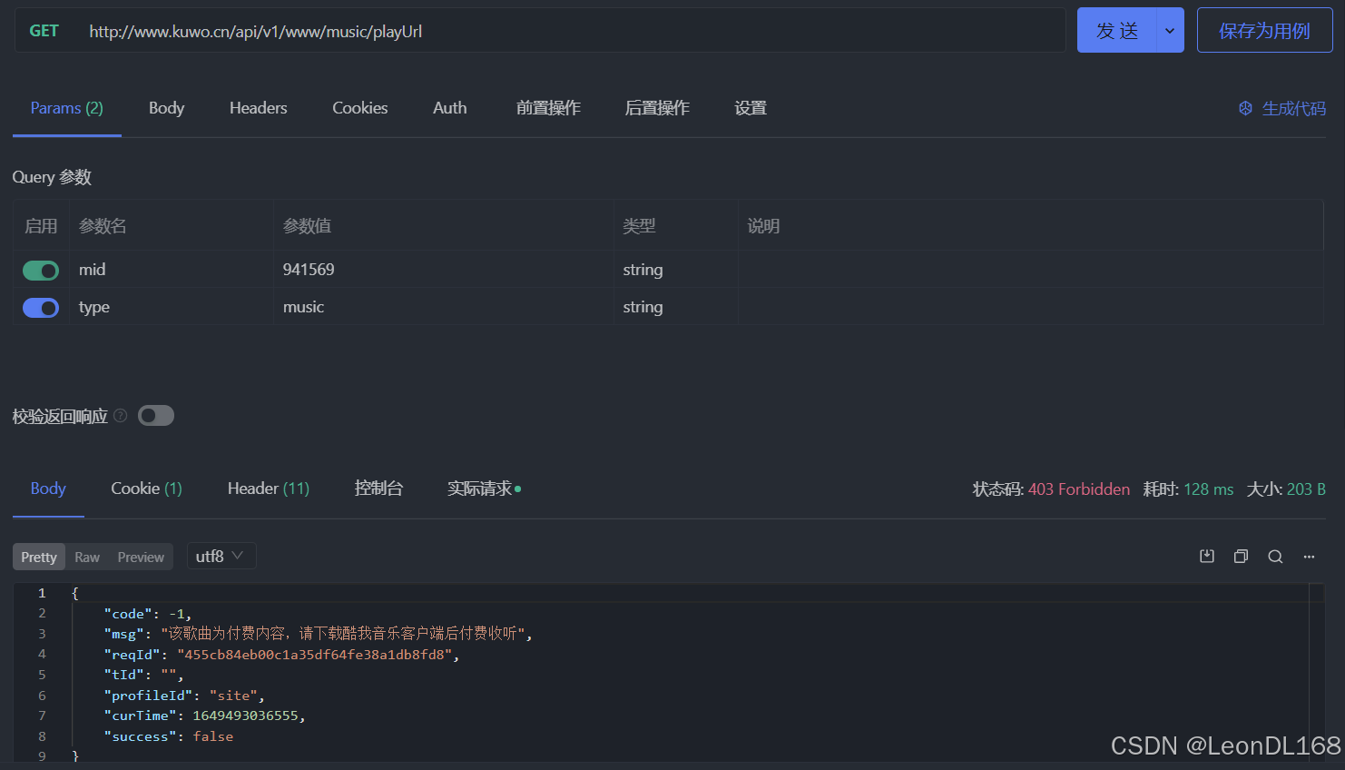Image resolution: width=1345 pixels, height=770 pixels.
Task: Click the string type cell for mid
Action: coord(676,270)
